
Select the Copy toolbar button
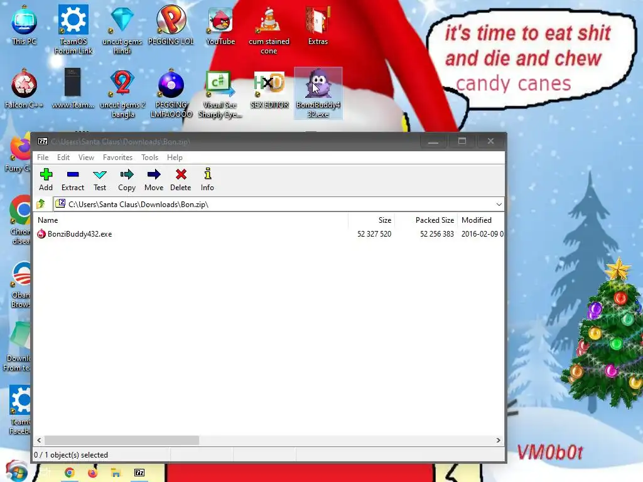(x=127, y=179)
